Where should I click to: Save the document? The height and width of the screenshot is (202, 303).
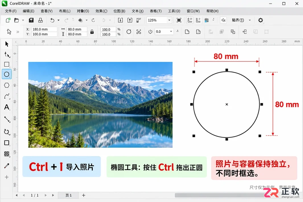(31, 20)
